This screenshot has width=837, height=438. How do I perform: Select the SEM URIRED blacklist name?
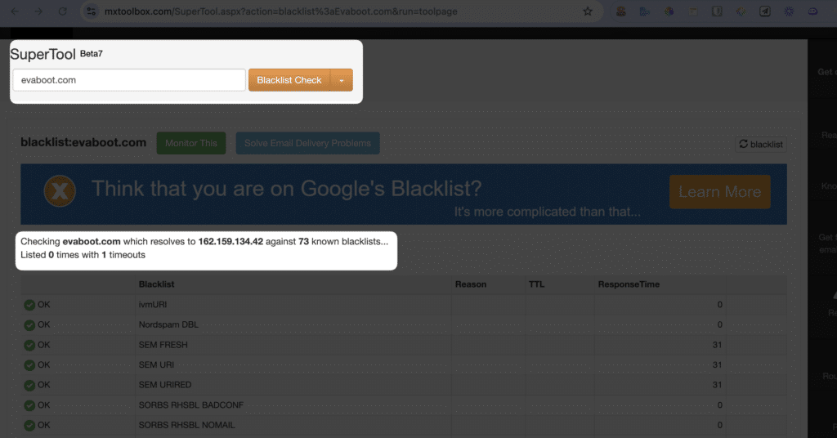pos(165,385)
